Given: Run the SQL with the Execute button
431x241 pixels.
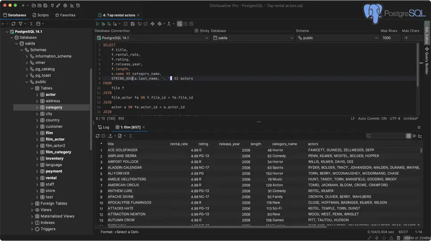Looking at the screenshot, I should [98, 24].
